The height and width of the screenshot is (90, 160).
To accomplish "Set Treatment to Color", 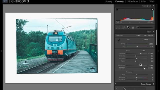I will [138, 35].
